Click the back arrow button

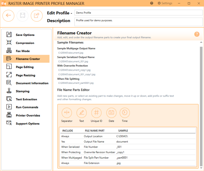[8, 16]
